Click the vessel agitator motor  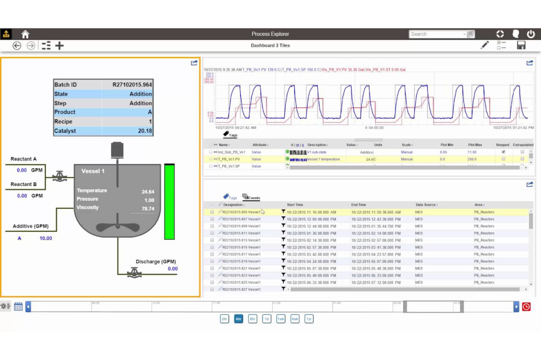tap(117, 150)
